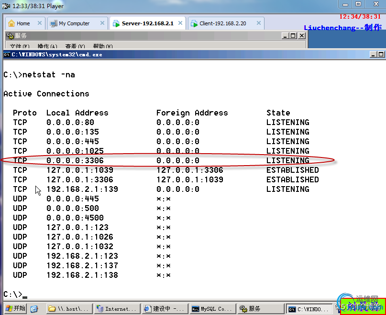This screenshot has height=315, width=386.
Task: Click local address 192.168.2.1:139
Action: (82, 189)
